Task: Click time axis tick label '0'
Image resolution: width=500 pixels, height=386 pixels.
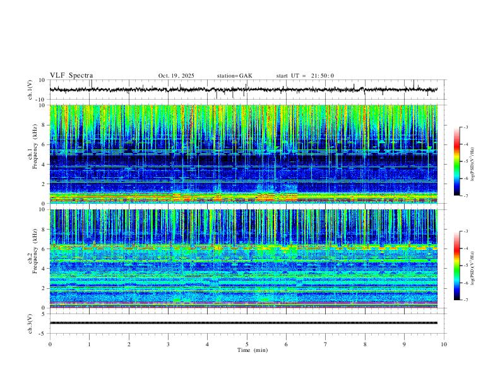Action: pyautogui.click(x=50, y=344)
